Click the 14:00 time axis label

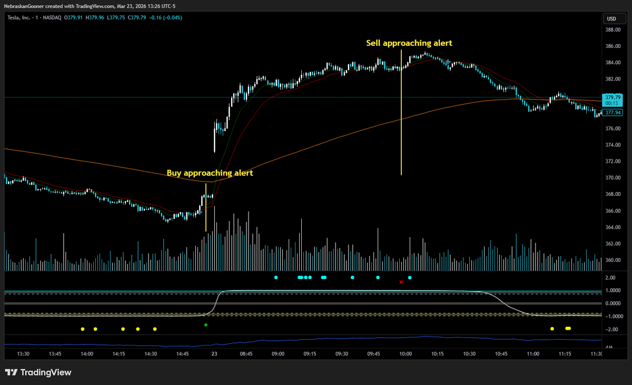(x=87, y=354)
